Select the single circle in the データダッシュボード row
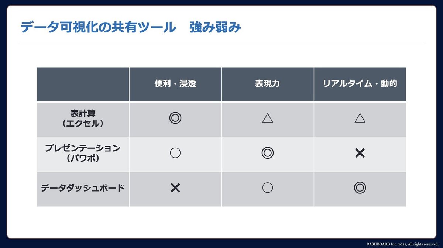The width and height of the screenshot is (443, 248). pyautogui.click(x=267, y=188)
